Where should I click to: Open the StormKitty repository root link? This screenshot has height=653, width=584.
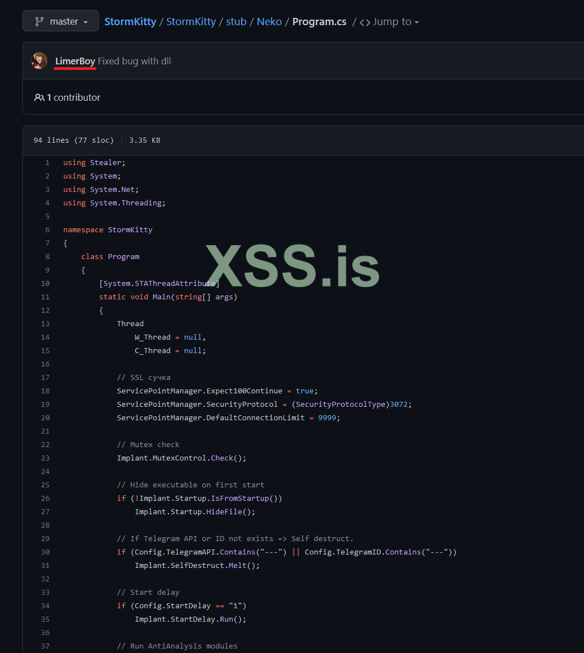coord(130,22)
